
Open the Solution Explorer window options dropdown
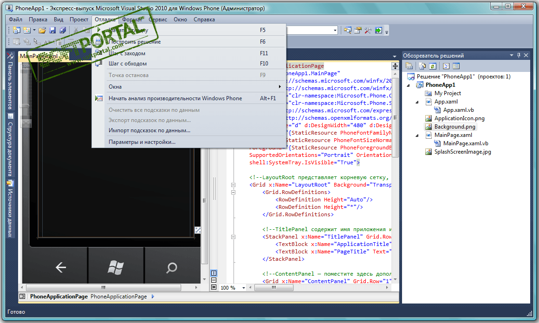coord(512,55)
